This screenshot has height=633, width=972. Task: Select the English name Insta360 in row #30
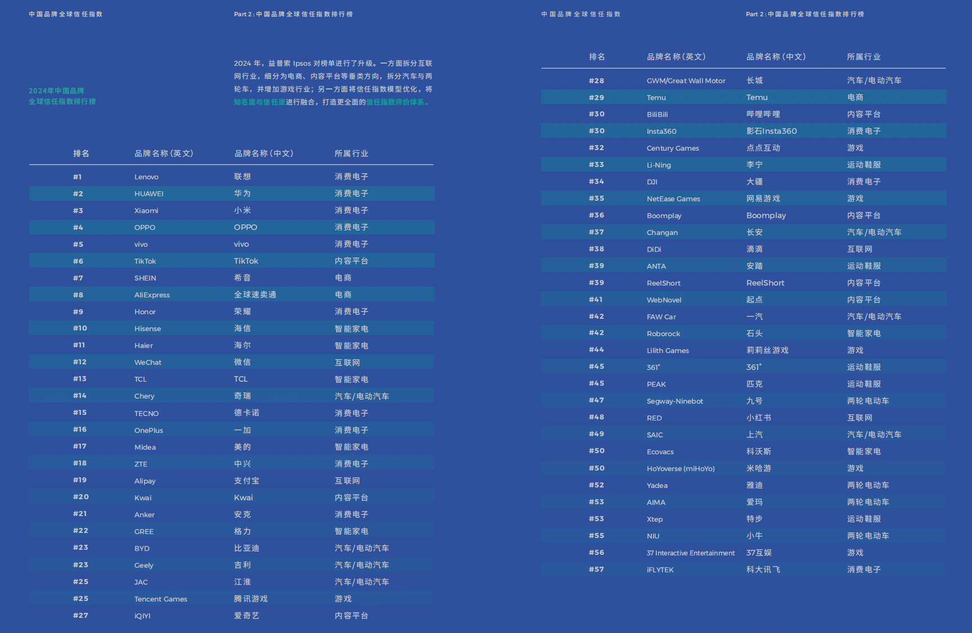point(661,132)
